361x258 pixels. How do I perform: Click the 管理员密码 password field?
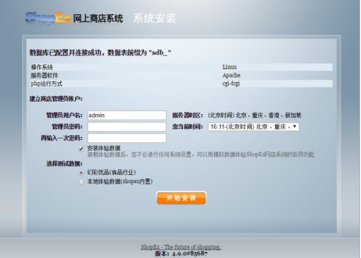pyautogui.click(x=126, y=126)
